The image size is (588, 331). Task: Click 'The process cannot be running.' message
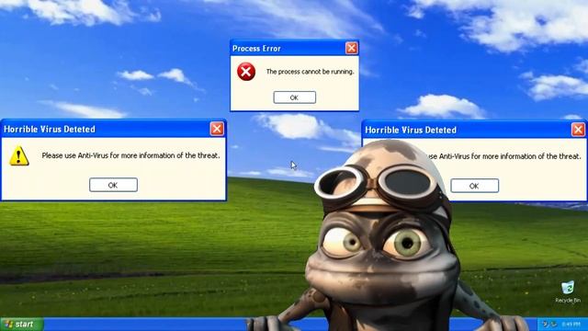tap(311, 72)
